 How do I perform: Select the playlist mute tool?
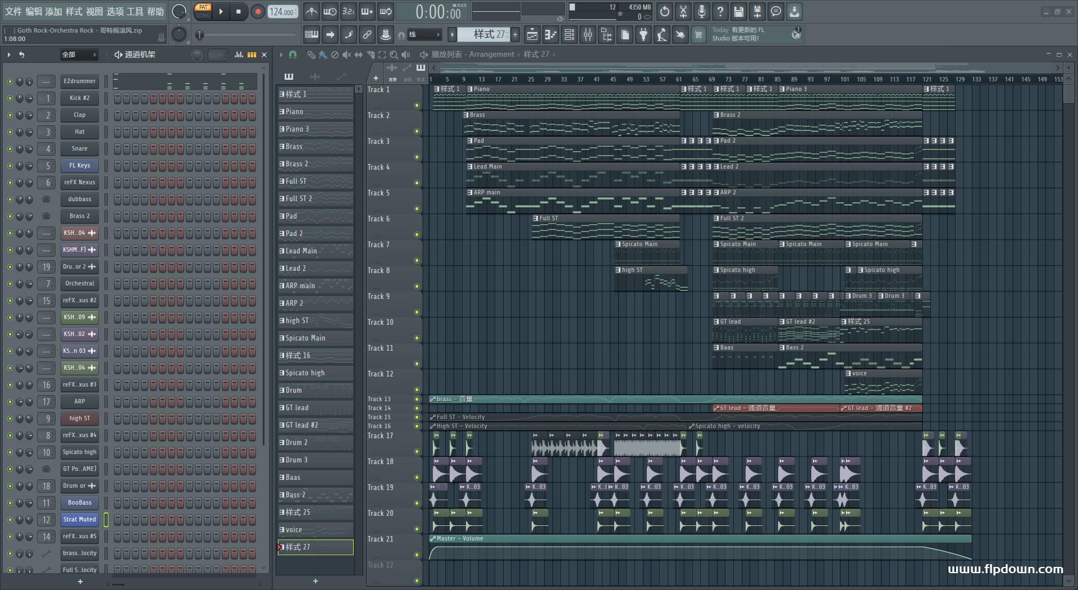pos(346,55)
